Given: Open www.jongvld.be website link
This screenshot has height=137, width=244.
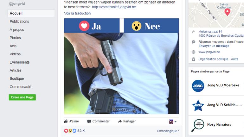Looking at the screenshot, I should [209, 52].
